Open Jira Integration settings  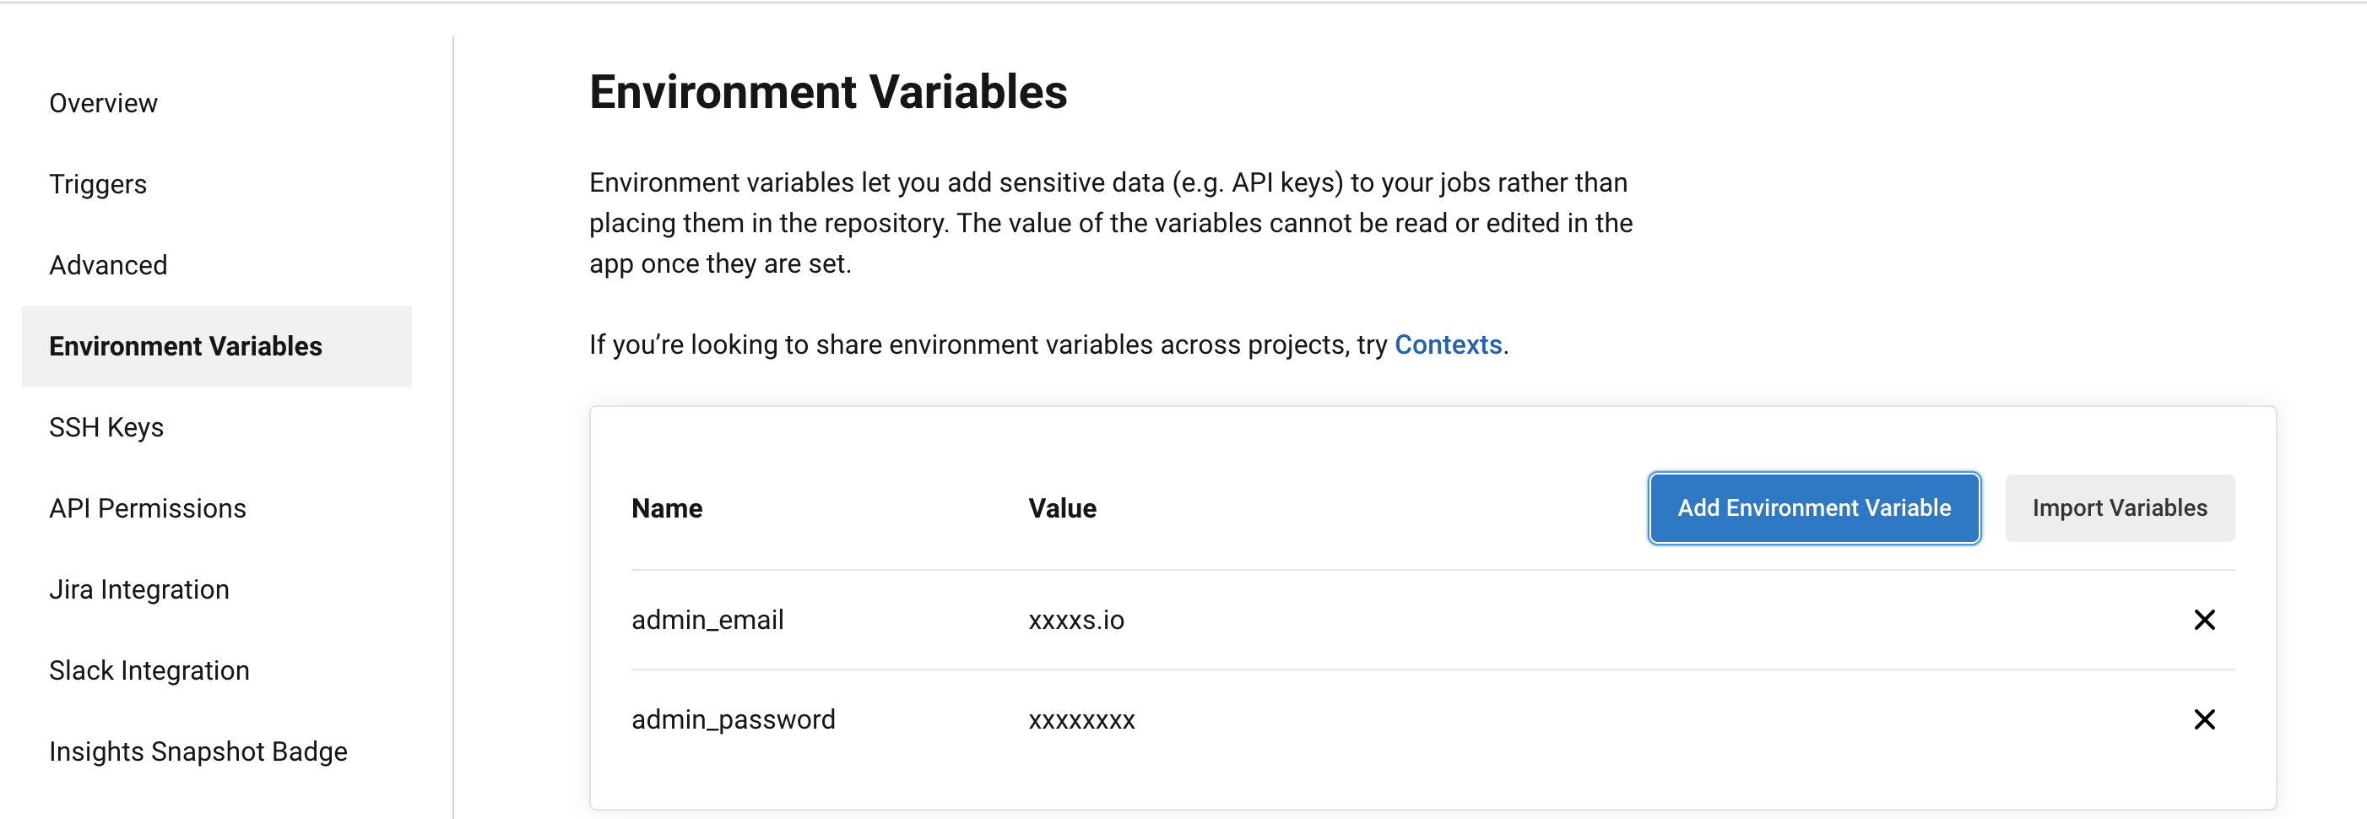(138, 589)
